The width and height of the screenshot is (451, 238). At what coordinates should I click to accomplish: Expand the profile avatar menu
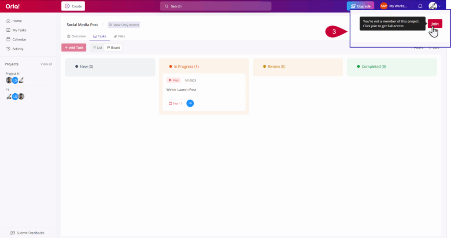pos(434,6)
